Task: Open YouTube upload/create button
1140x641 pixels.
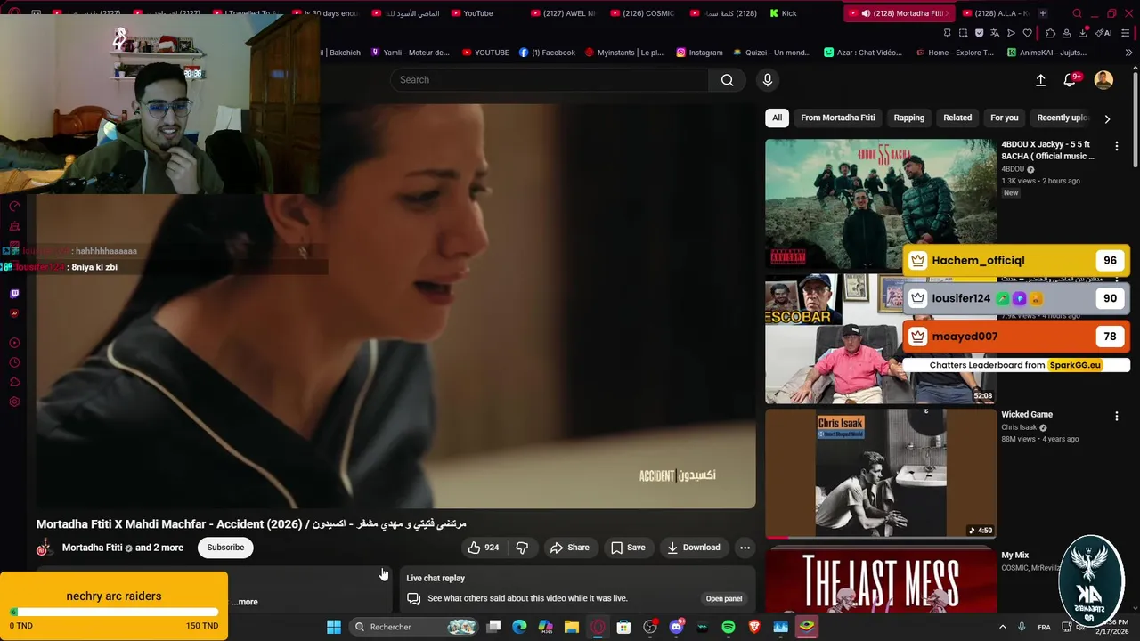Action: click(1040, 80)
